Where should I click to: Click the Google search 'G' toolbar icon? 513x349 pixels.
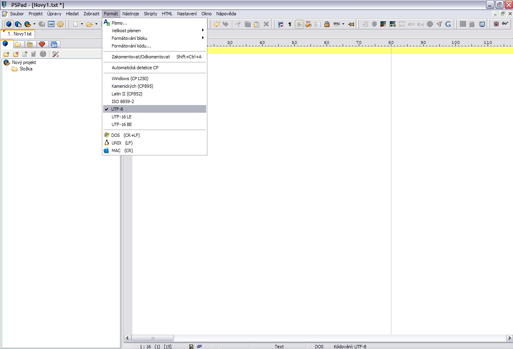tap(448, 24)
